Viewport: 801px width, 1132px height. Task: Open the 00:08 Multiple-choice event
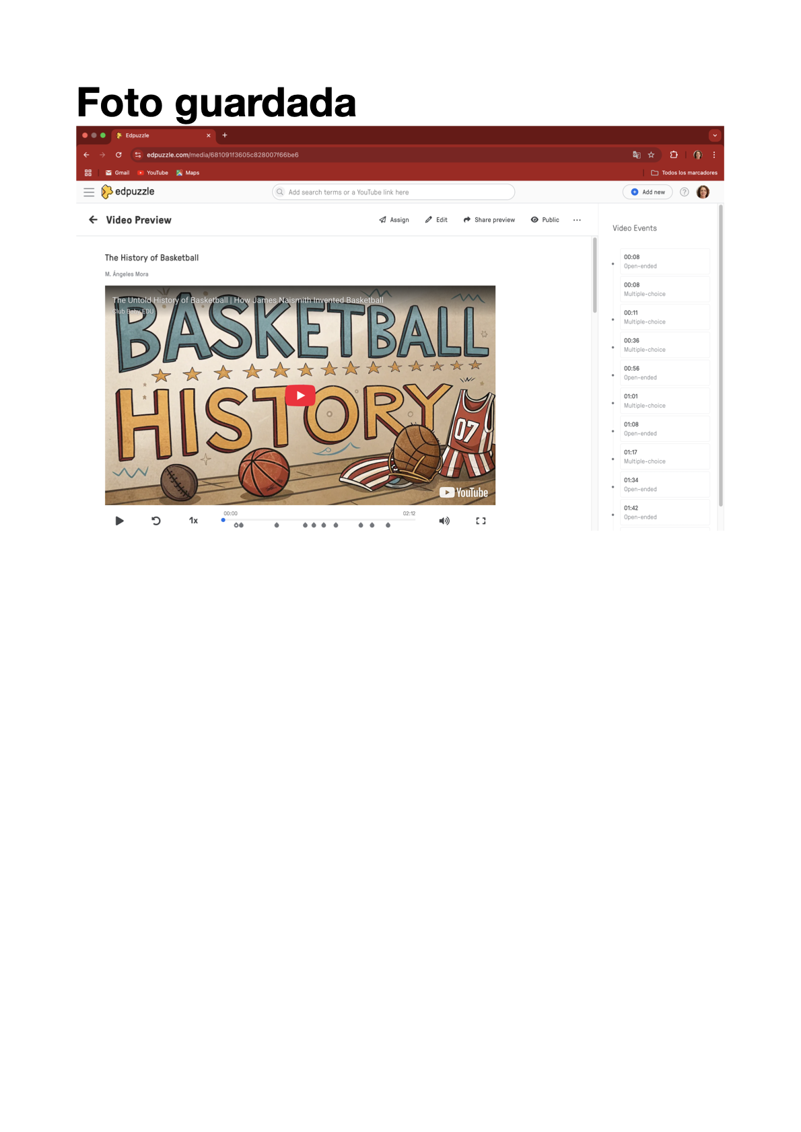coord(664,289)
